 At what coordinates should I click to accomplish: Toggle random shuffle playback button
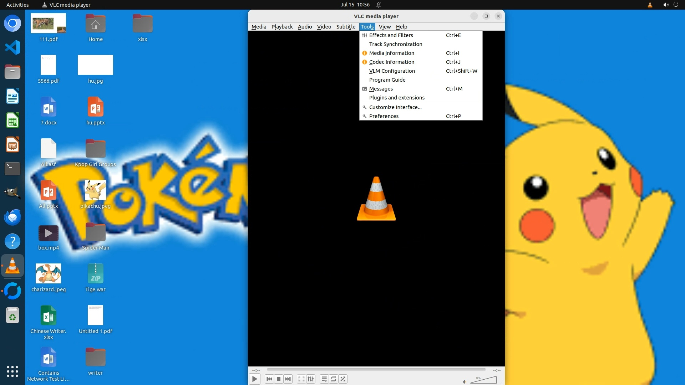coord(343,379)
